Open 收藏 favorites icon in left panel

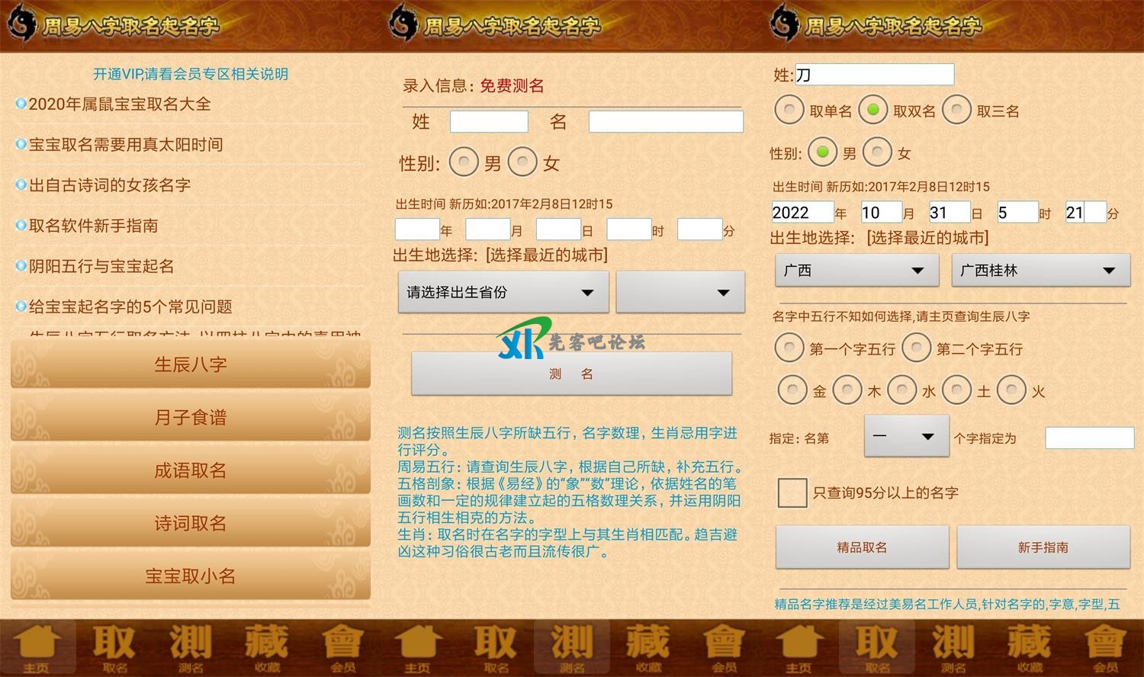267,647
